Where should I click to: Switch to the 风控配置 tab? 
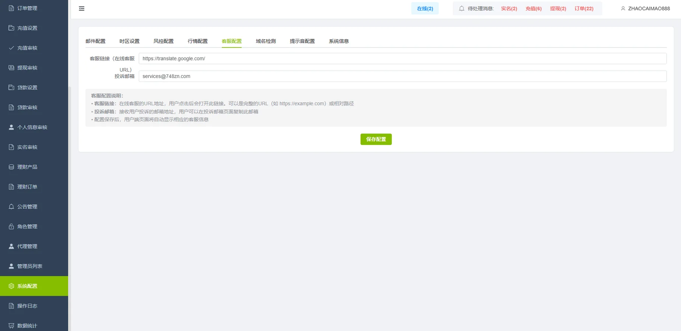click(x=163, y=41)
